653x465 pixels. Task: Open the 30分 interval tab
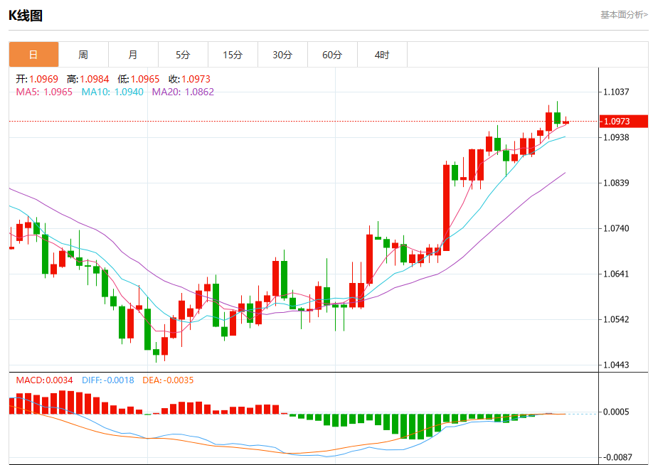click(282, 55)
